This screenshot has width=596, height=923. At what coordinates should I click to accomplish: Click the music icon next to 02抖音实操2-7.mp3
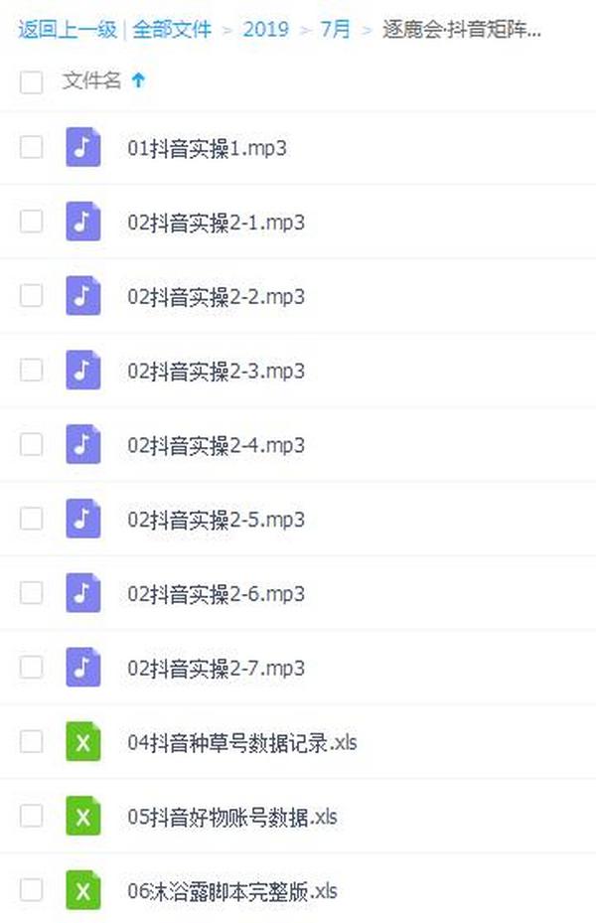click(83, 667)
